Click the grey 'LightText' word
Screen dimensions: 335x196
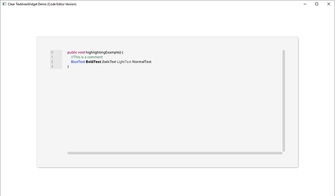(124, 62)
